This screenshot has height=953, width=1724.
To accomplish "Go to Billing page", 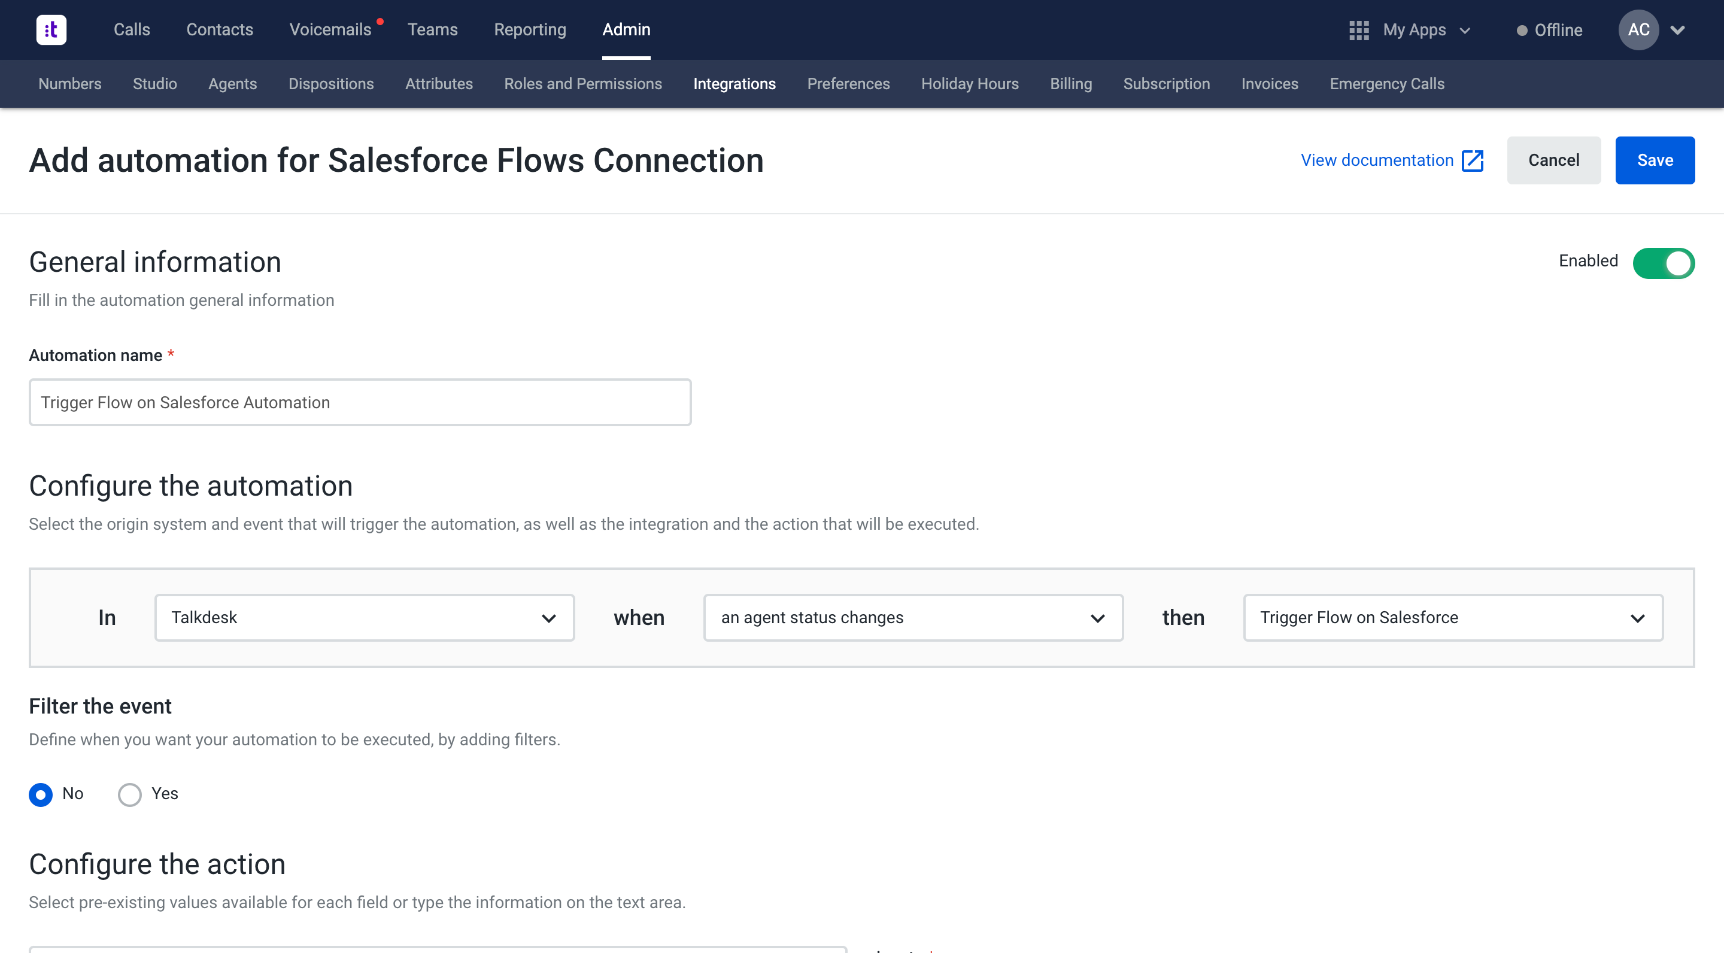I will pyautogui.click(x=1070, y=84).
